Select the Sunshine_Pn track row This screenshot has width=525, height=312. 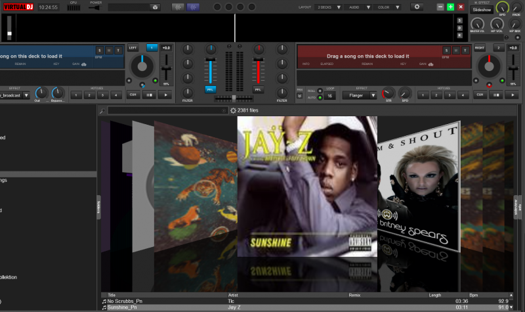(x=122, y=307)
